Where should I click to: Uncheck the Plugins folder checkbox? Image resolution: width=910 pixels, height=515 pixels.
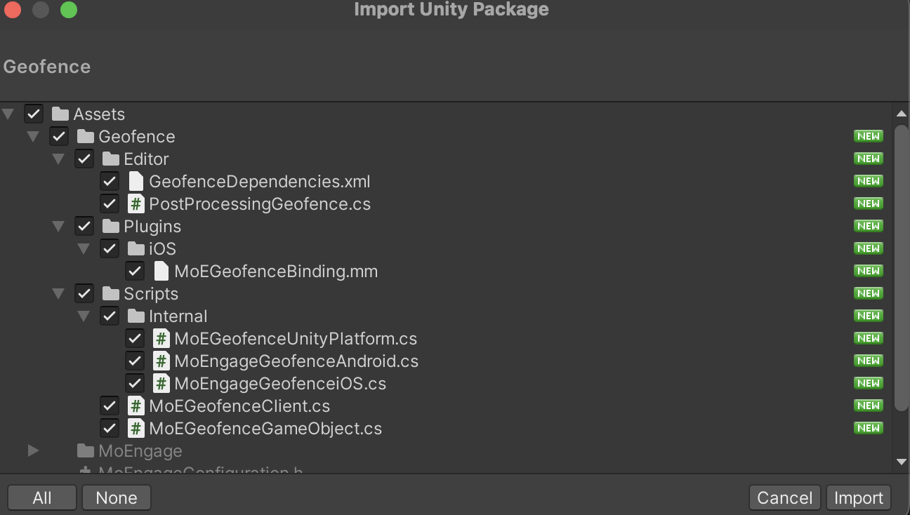click(x=84, y=226)
